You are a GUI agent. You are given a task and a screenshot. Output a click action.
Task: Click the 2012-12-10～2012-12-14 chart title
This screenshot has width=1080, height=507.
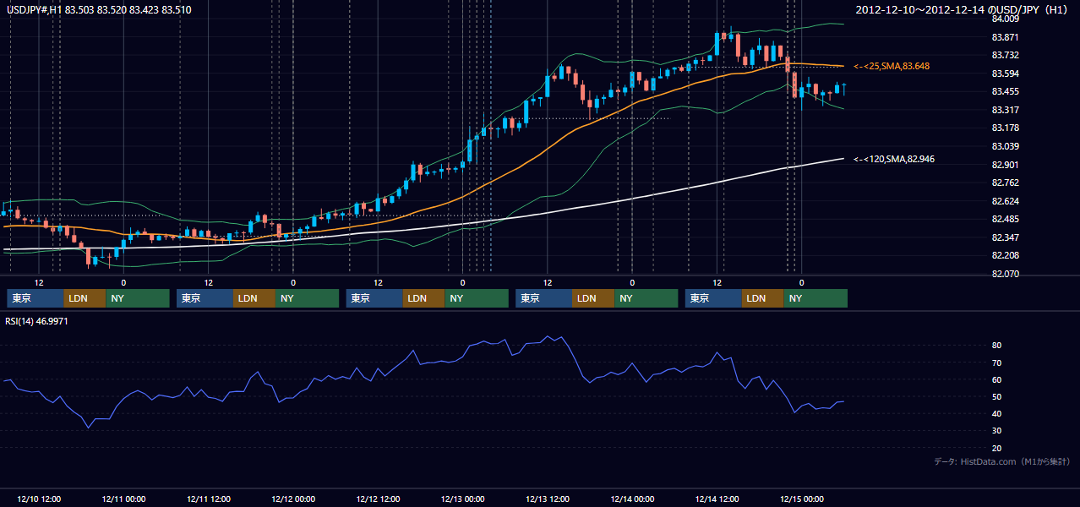(x=963, y=9)
